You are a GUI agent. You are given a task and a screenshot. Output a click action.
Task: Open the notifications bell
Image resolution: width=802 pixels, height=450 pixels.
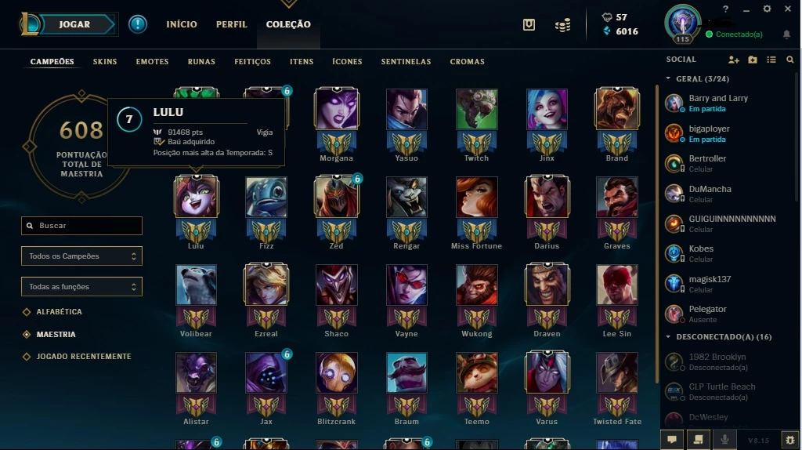[786, 34]
